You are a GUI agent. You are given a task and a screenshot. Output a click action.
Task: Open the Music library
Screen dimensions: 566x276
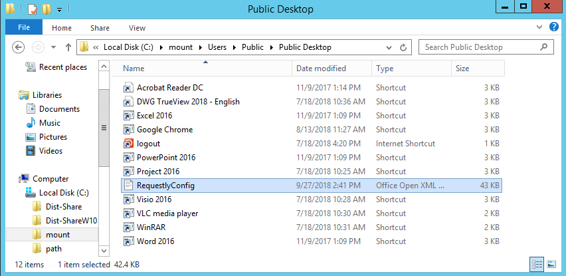tap(43, 123)
